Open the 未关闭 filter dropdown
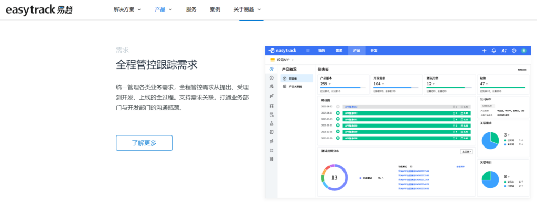Image resolution: width=537 pixels, height=204 pixels. (466, 151)
